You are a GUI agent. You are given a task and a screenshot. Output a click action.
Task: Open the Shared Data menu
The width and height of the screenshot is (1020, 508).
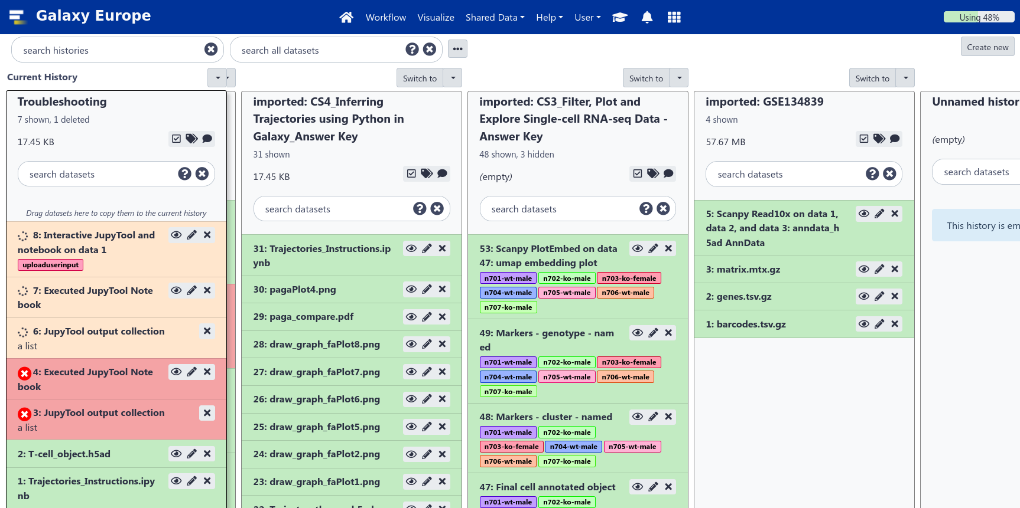[x=495, y=17]
